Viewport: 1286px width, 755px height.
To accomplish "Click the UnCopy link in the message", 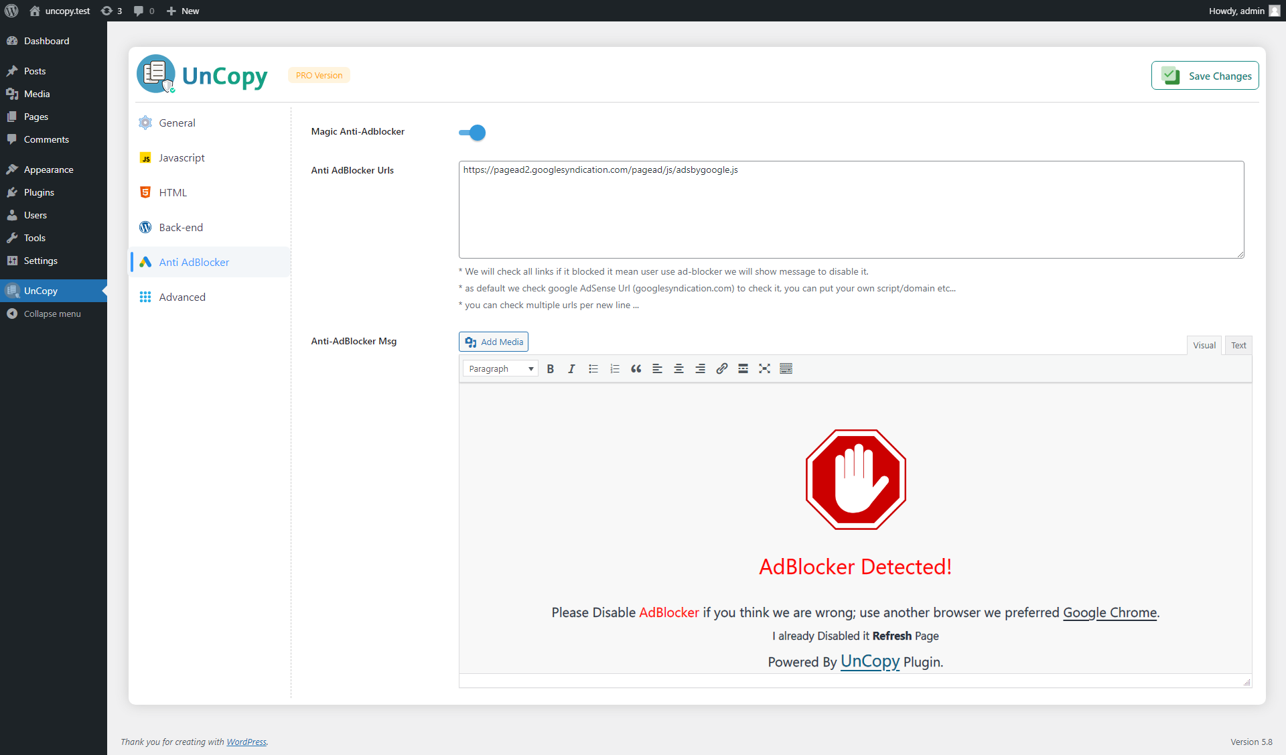I will tap(870, 661).
